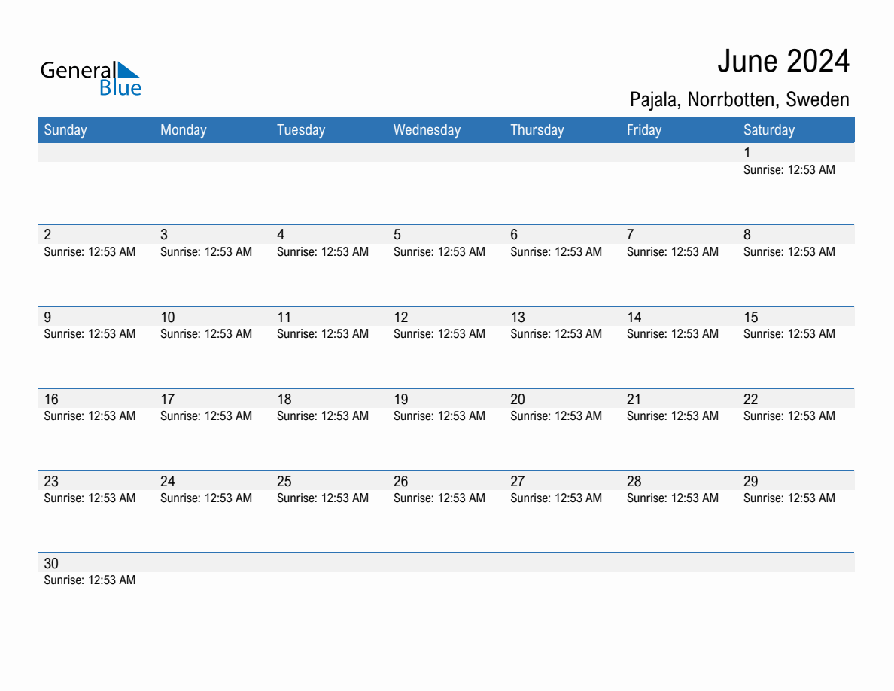Click the sunrise entry for June 30

(x=89, y=580)
